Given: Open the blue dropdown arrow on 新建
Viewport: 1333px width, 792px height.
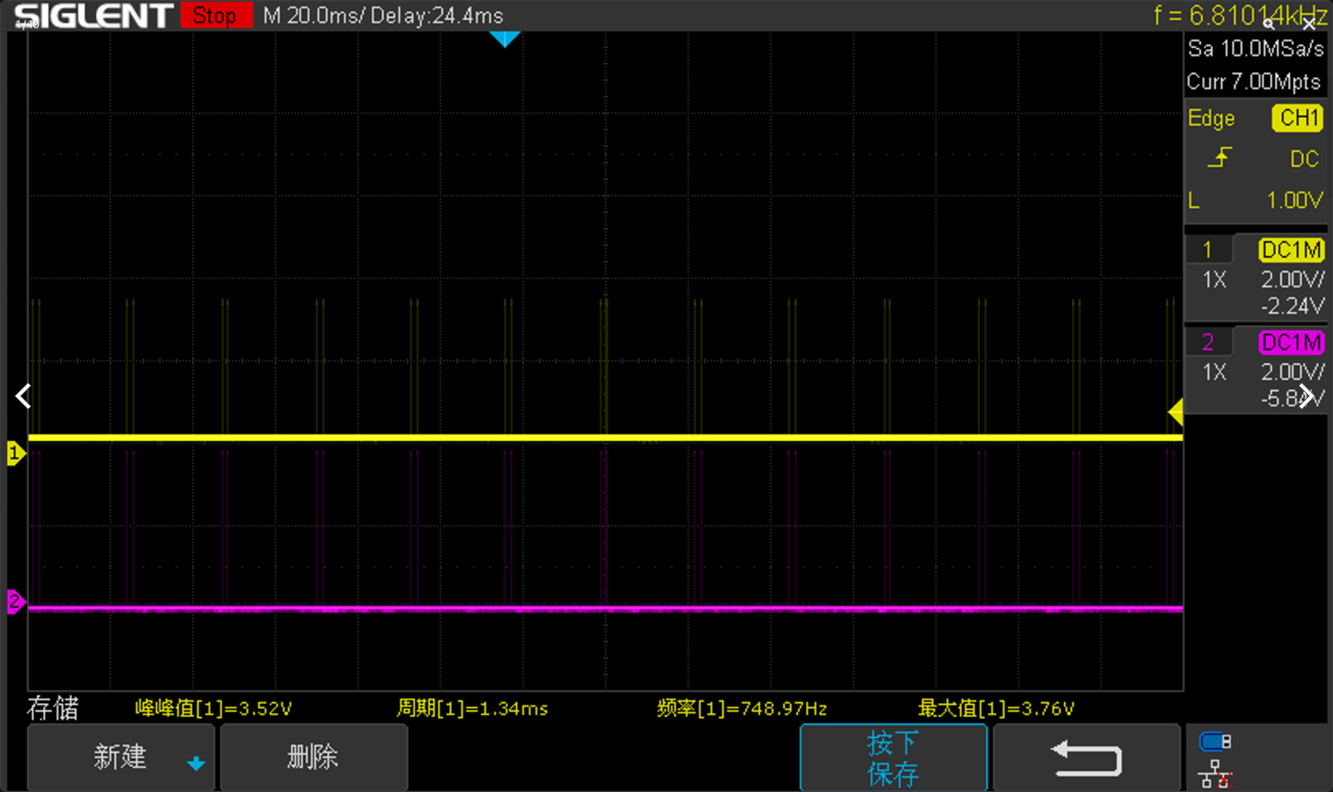Looking at the screenshot, I should [196, 764].
